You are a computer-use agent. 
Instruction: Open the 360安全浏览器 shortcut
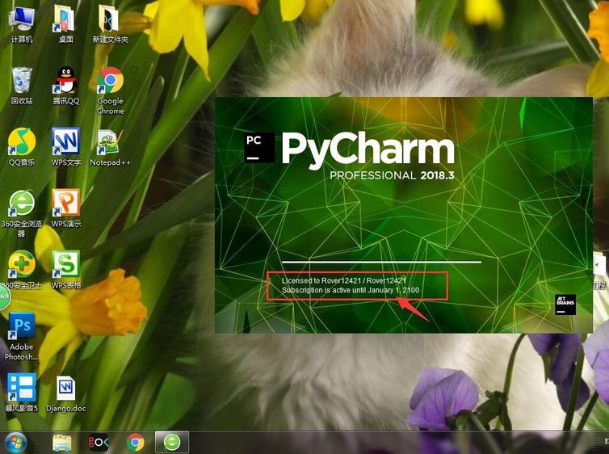[22, 212]
